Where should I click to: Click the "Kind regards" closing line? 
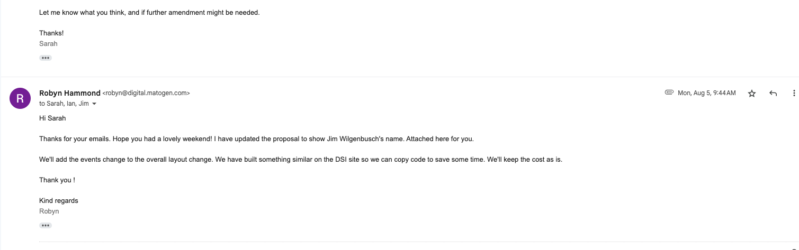(59, 201)
